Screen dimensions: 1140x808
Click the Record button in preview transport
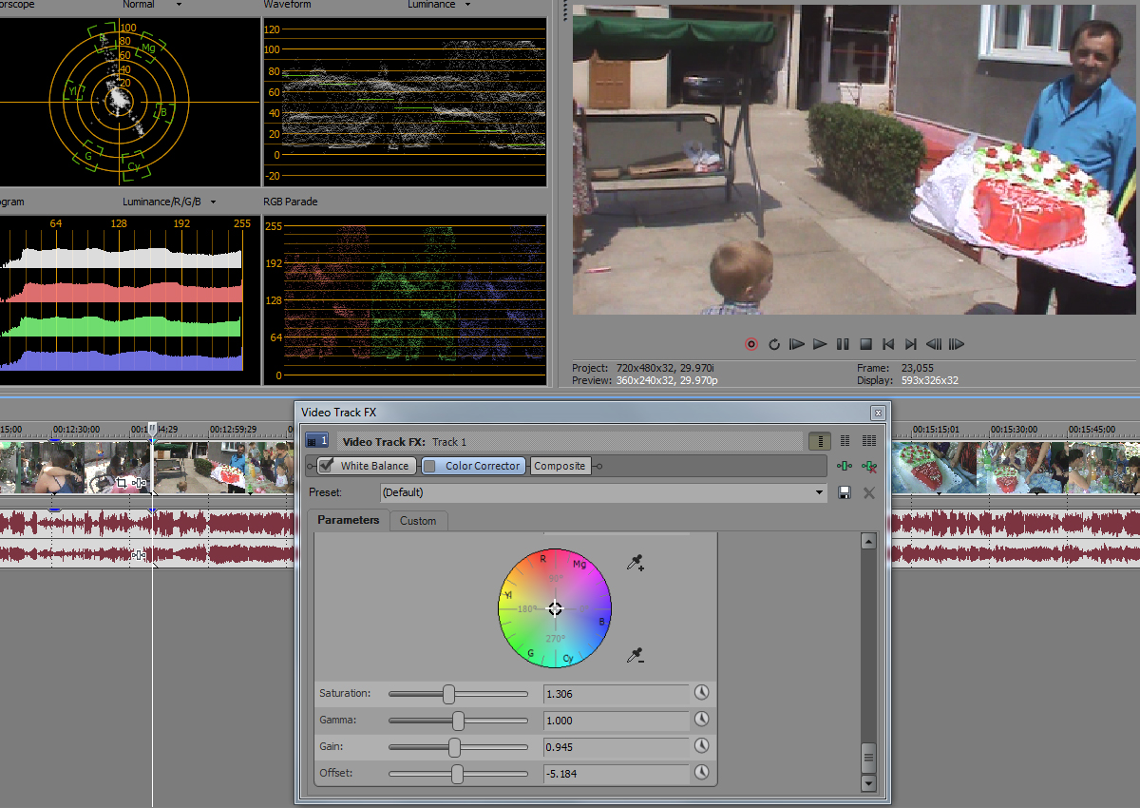pos(751,344)
